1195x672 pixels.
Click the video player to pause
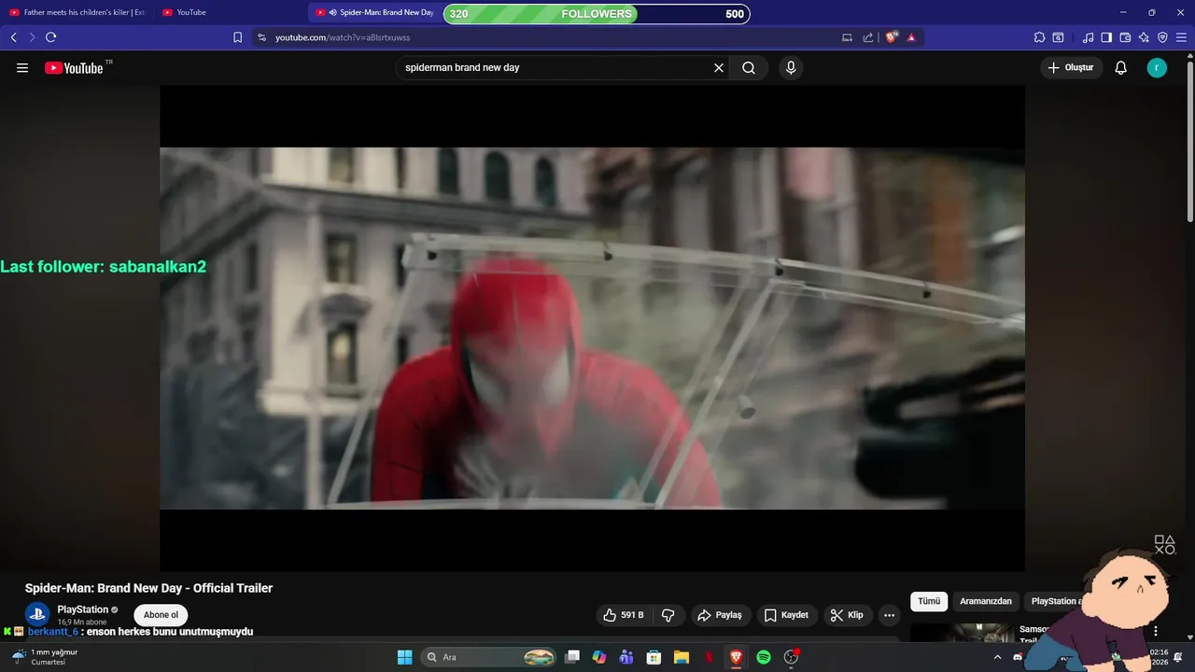[x=592, y=329]
